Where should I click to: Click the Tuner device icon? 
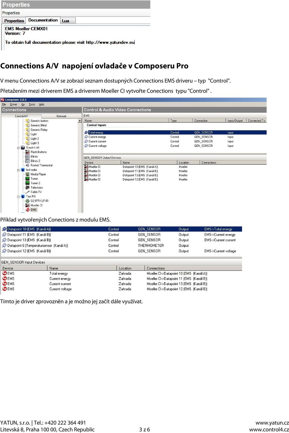(27, 179)
